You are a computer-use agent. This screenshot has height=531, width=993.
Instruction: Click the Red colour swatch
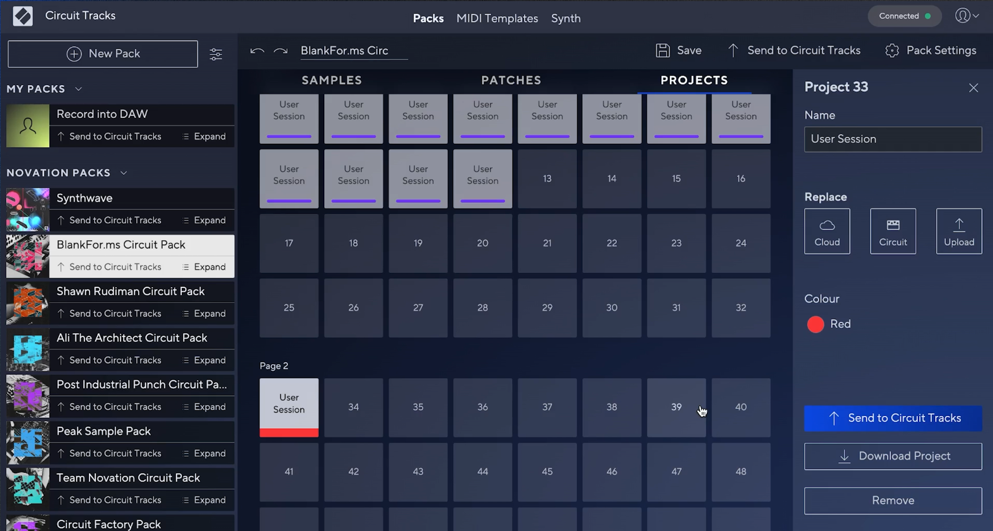(815, 324)
